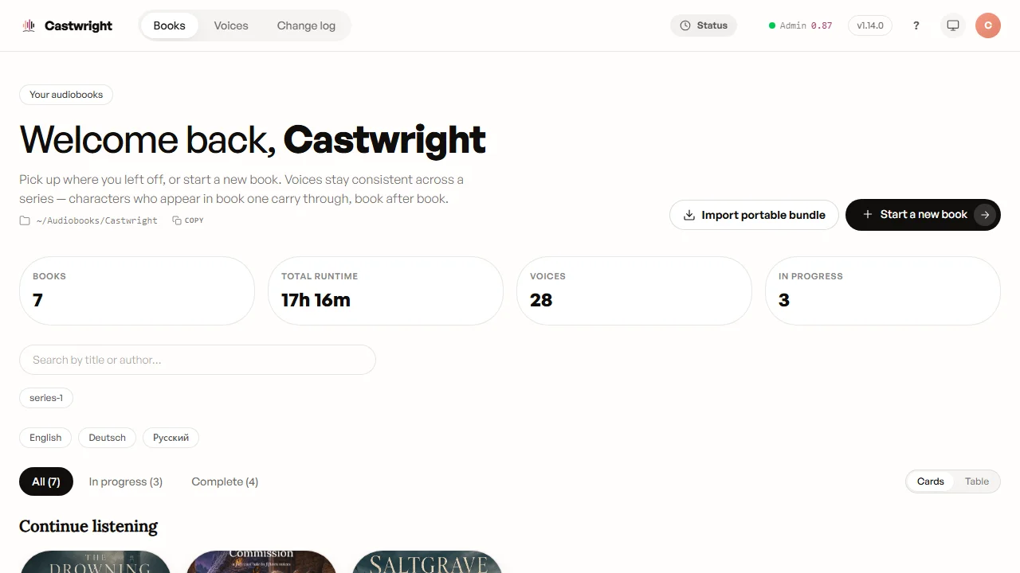
Task: Focus the Search by title or author field
Action: tap(198, 360)
